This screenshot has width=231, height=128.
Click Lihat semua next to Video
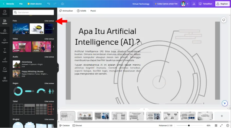(x=49, y=39)
